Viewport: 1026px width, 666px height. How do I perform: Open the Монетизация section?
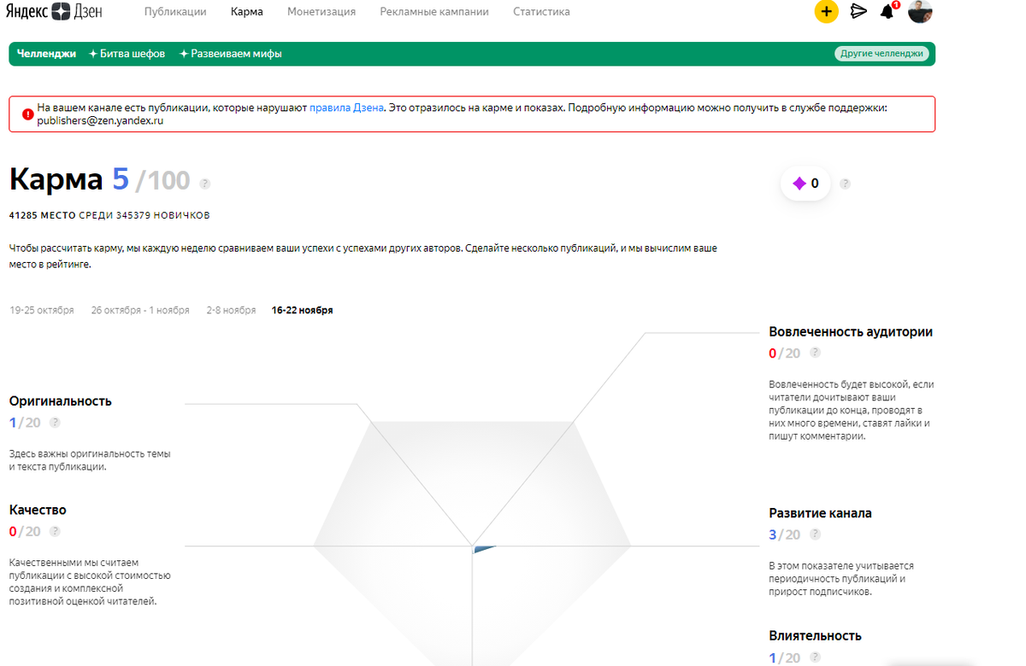[x=321, y=12]
